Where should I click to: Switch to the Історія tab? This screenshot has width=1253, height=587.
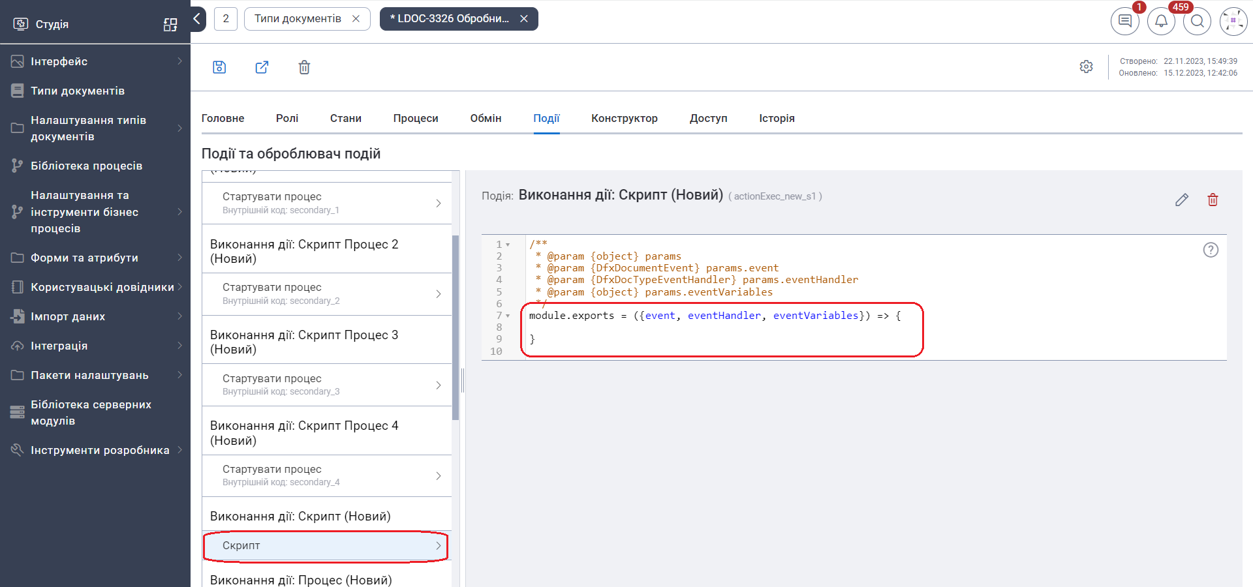(x=777, y=119)
